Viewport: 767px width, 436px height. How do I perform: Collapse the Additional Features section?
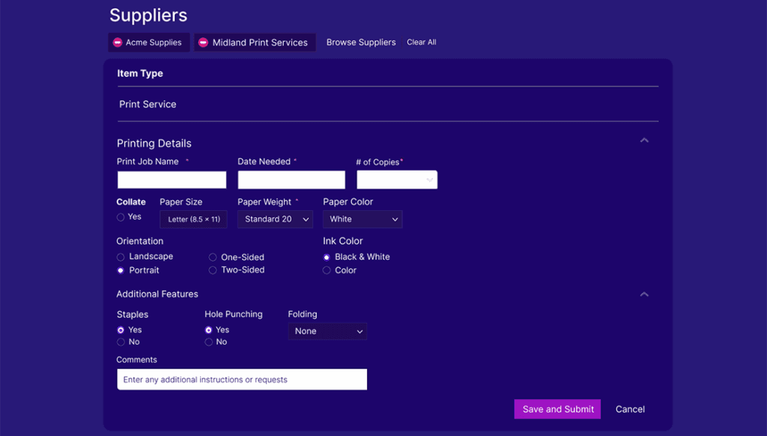644,295
